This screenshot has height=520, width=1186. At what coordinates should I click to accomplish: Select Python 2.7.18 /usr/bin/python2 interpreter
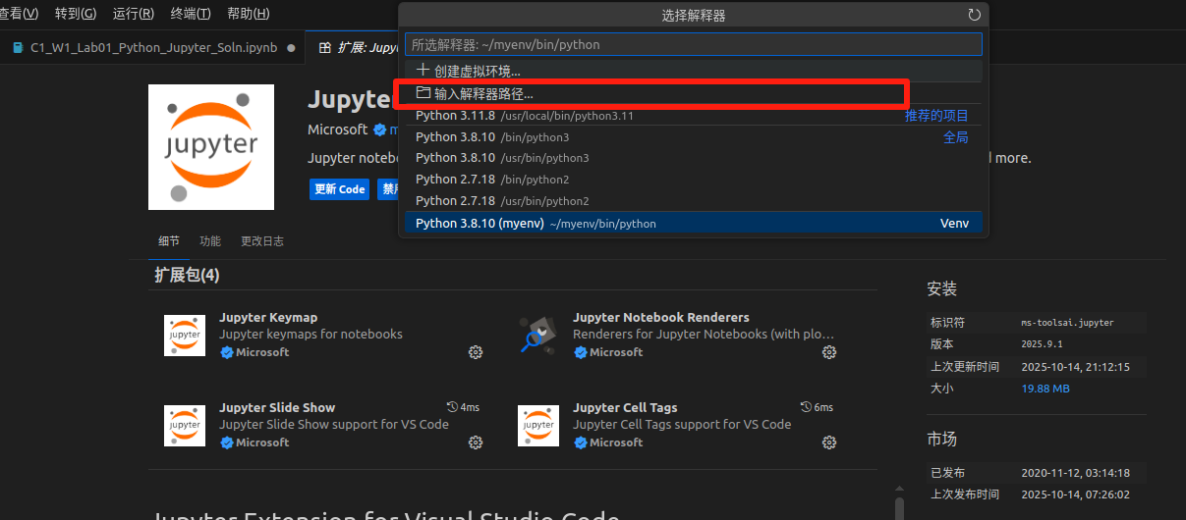click(x=693, y=201)
